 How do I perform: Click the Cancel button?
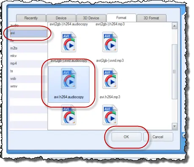(158, 137)
